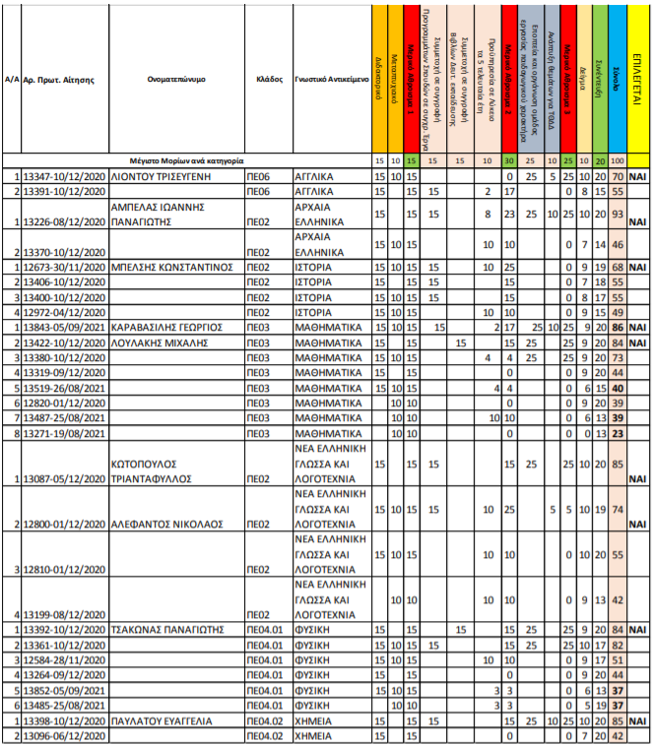Click application number "13843-05/09/2021"
The width and height of the screenshot is (653, 745).
(64, 328)
